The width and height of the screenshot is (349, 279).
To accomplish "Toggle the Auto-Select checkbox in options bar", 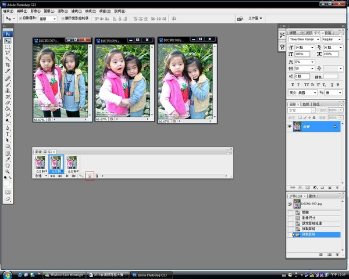I will (x=20, y=18).
